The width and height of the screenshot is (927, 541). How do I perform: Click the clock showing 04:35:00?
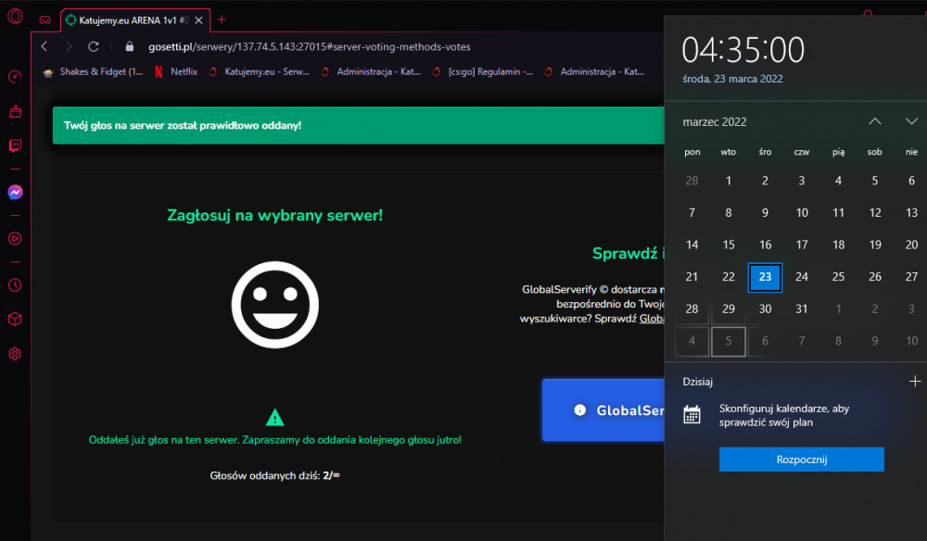tap(743, 50)
